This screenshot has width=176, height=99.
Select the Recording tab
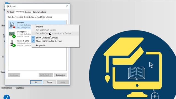pos(20,12)
